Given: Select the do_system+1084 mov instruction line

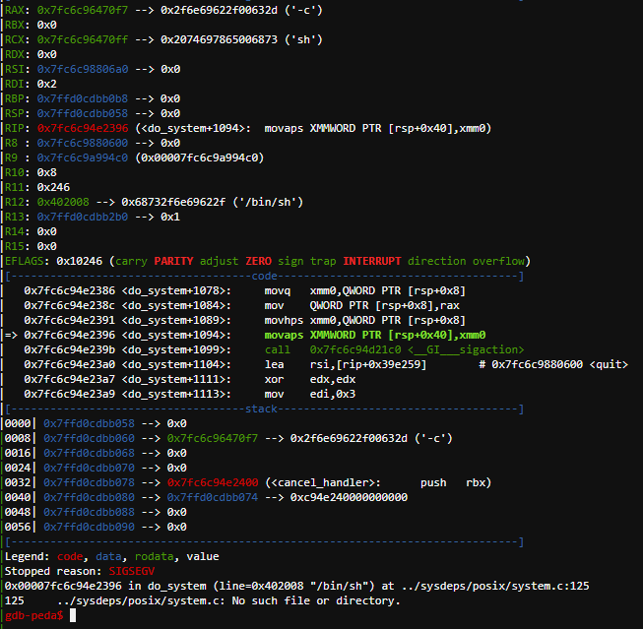Looking at the screenshot, I should coord(241,305).
